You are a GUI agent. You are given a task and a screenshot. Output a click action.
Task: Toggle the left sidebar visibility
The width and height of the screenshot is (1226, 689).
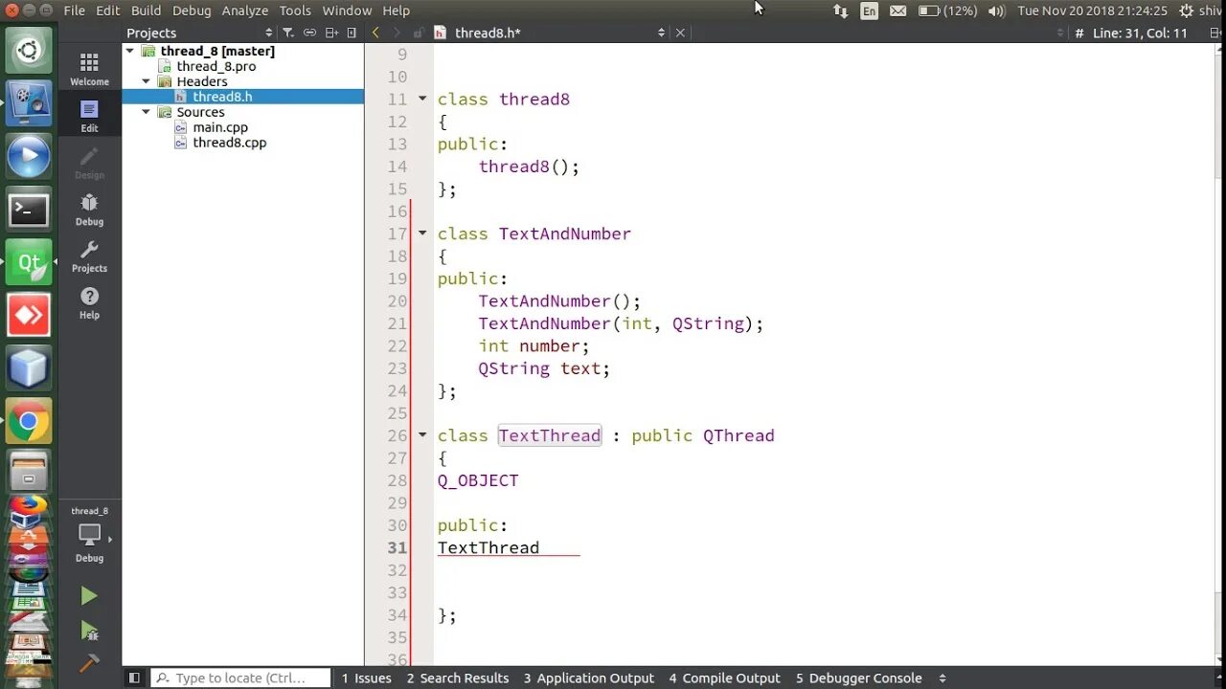point(134,678)
